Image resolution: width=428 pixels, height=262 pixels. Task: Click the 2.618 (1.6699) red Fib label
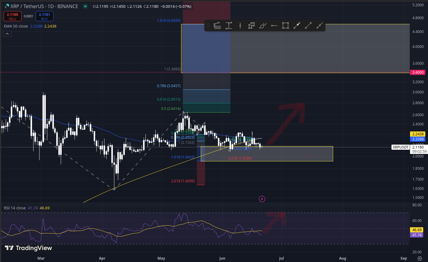(183, 181)
